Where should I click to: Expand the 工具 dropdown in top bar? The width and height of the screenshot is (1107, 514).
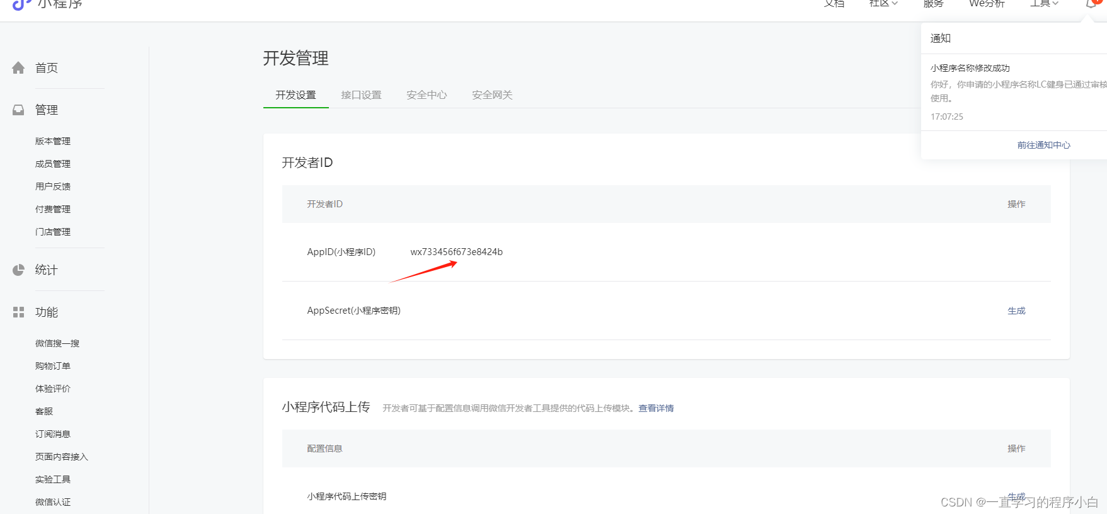pos(1045,4)
